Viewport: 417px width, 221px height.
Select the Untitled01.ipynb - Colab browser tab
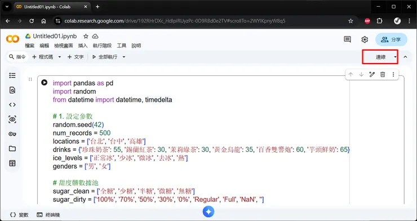[x=52, y=7]
